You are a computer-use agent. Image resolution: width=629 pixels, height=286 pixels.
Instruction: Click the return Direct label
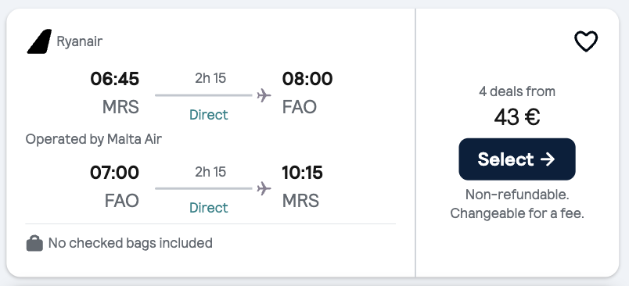pyautogui.click(x=209, y=208)
